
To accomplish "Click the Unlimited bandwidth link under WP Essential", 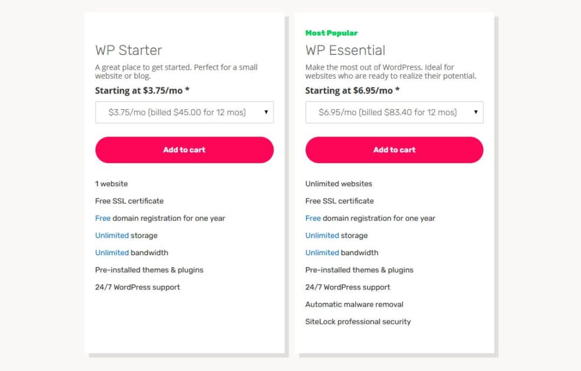I will [x=322, y=252].
